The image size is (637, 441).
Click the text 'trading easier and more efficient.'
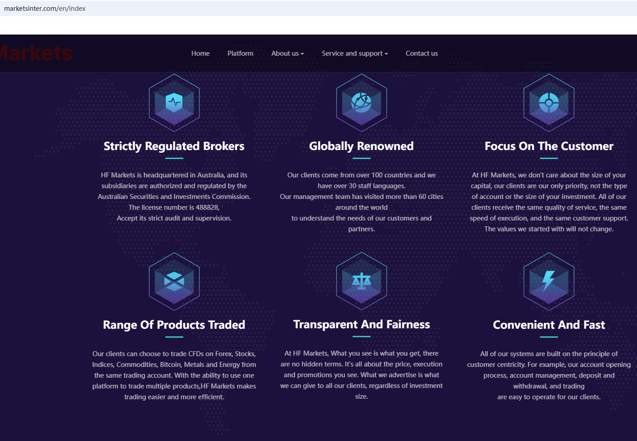pyautogui.click(x=174, y=397)
